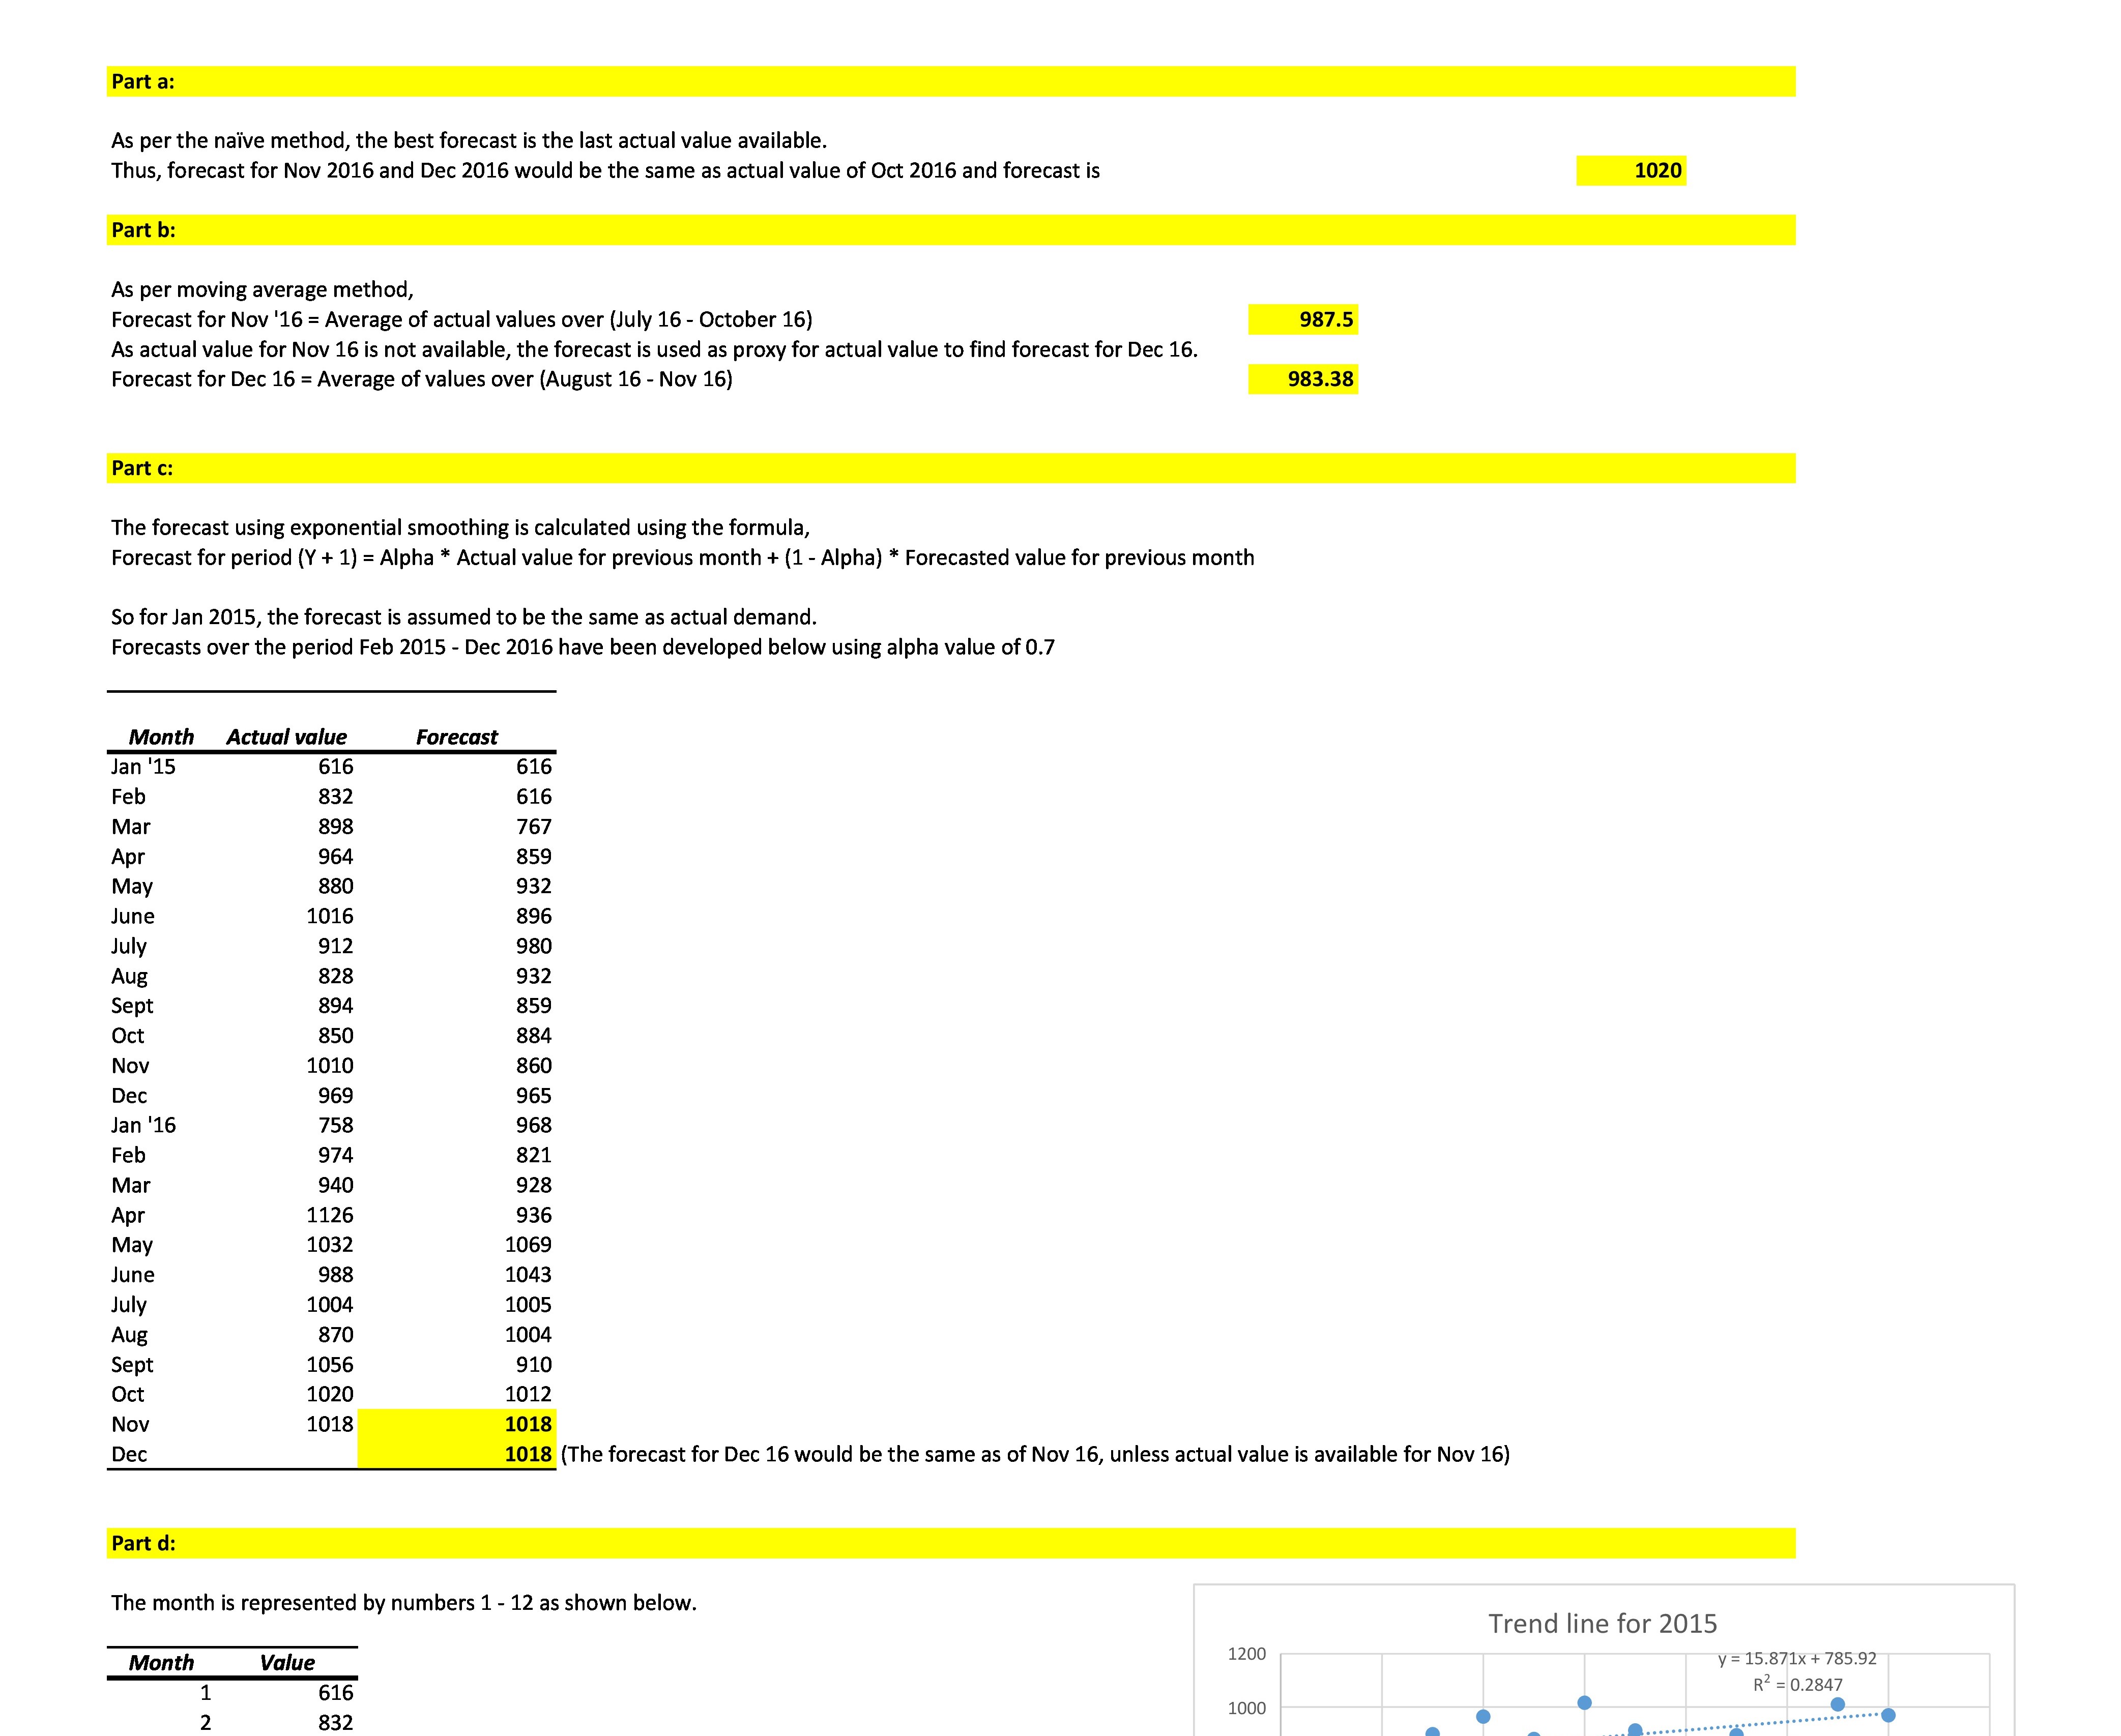
Task: Select the Jan '15 row label
Action: [x=143, y=767]
